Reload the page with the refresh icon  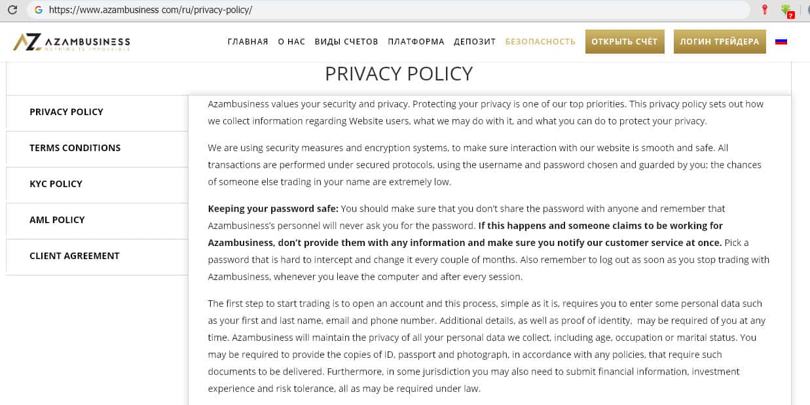[12, 10]
